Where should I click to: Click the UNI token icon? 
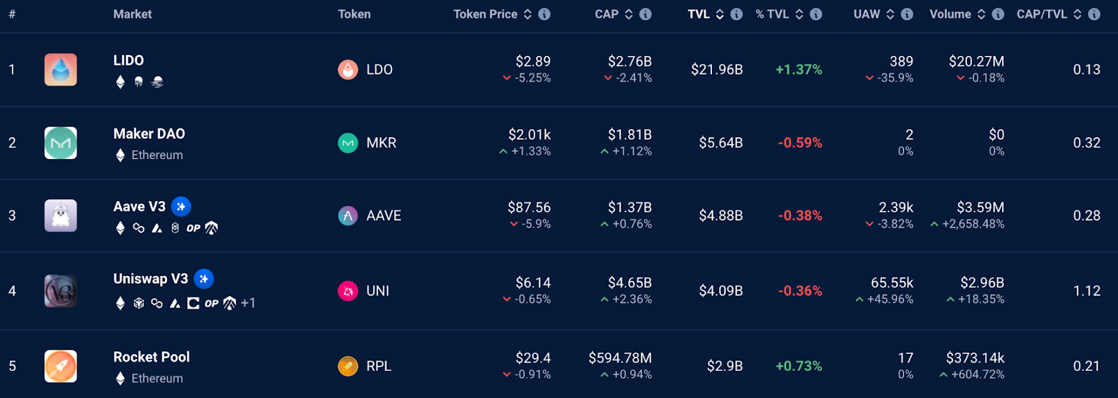click(x=348, y=291)
